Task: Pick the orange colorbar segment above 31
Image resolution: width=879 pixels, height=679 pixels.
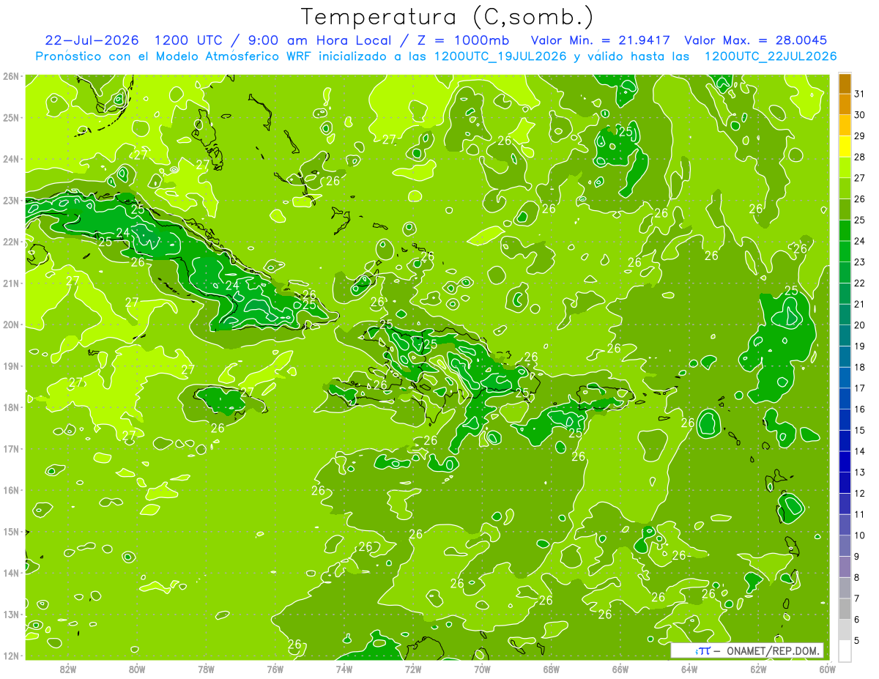Action: click(x=845, y=84)
